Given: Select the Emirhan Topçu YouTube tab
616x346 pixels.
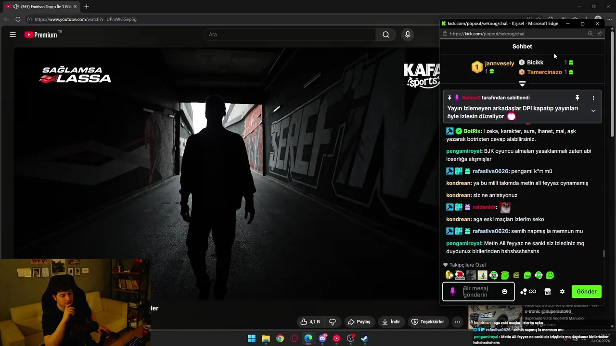Looking at the screenshot, I should [41, 6].
